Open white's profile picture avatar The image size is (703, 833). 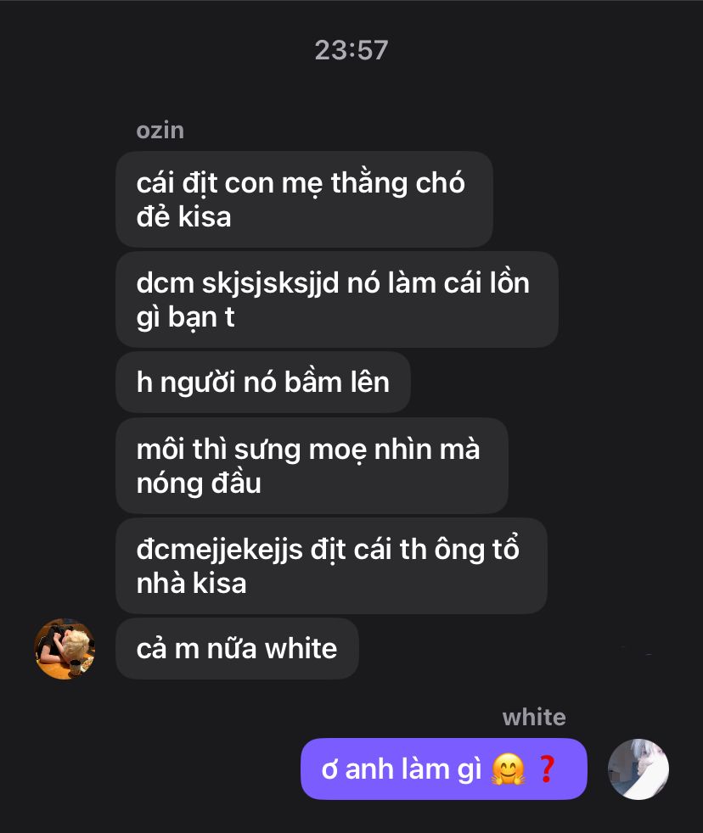(x=638, y=769)
